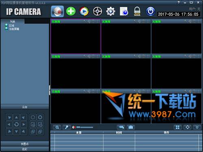
Task: Click the PTZ center auto-rotate button
Action: pyautogui.click(x=16, y=124)
